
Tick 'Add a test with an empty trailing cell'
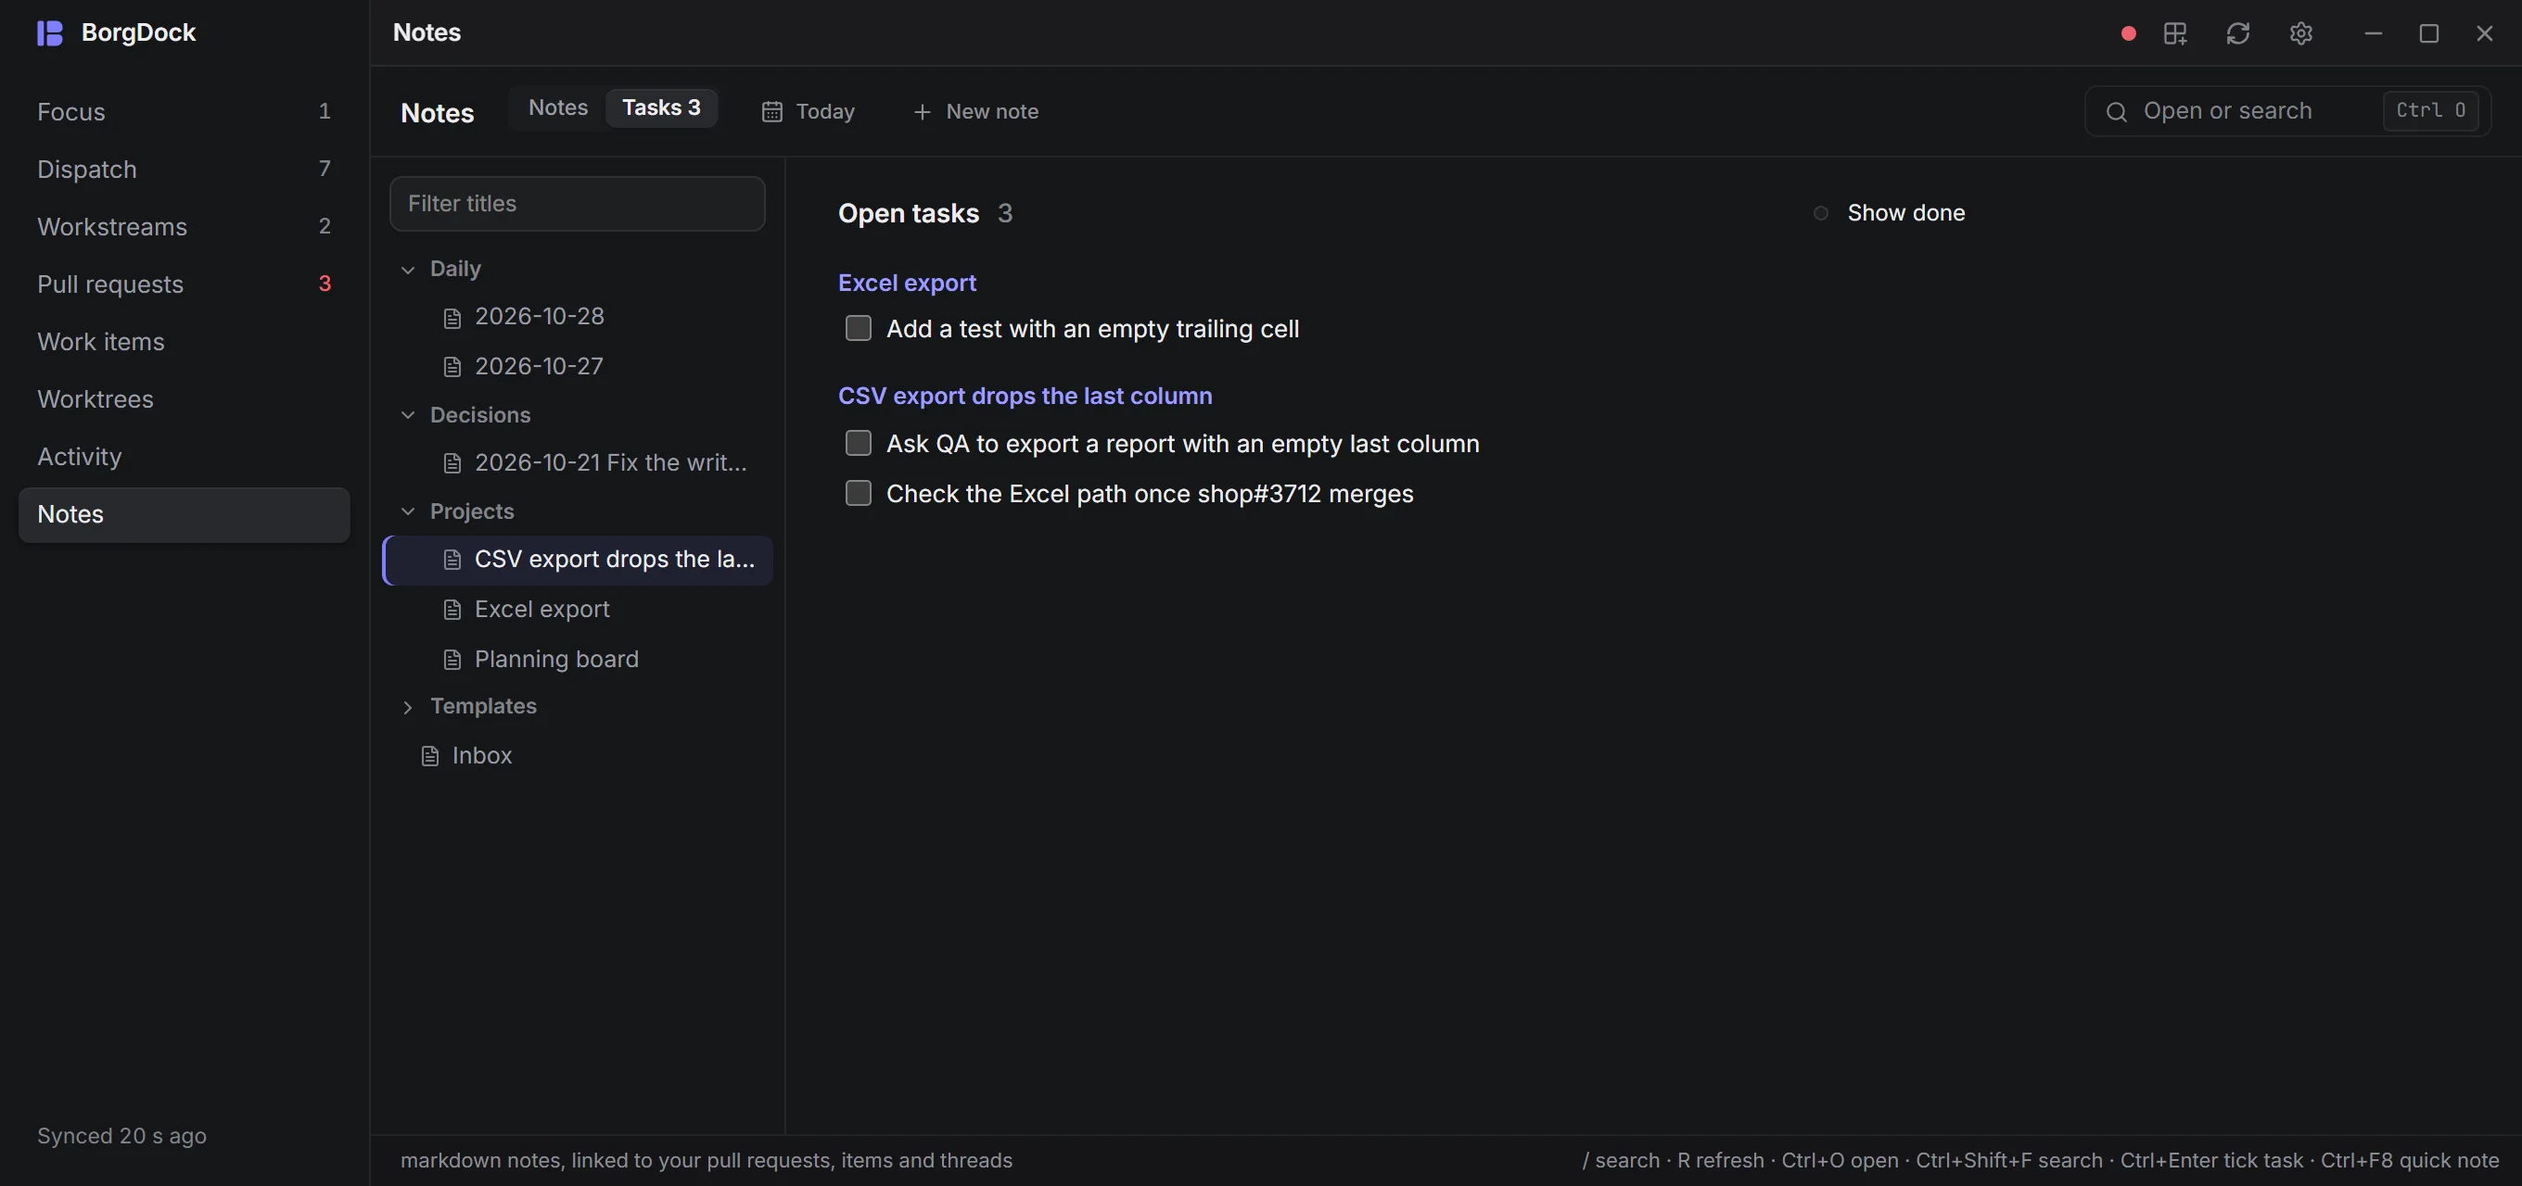coord(858,329)
